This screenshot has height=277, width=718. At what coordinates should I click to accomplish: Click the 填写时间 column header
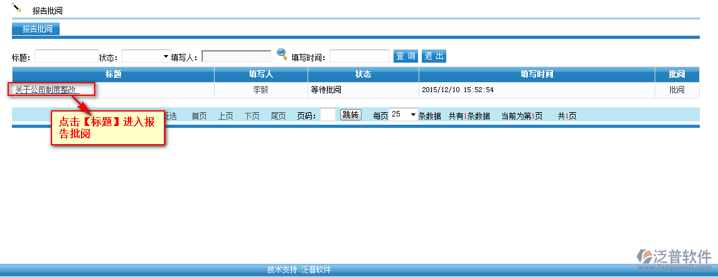point(537,75)
